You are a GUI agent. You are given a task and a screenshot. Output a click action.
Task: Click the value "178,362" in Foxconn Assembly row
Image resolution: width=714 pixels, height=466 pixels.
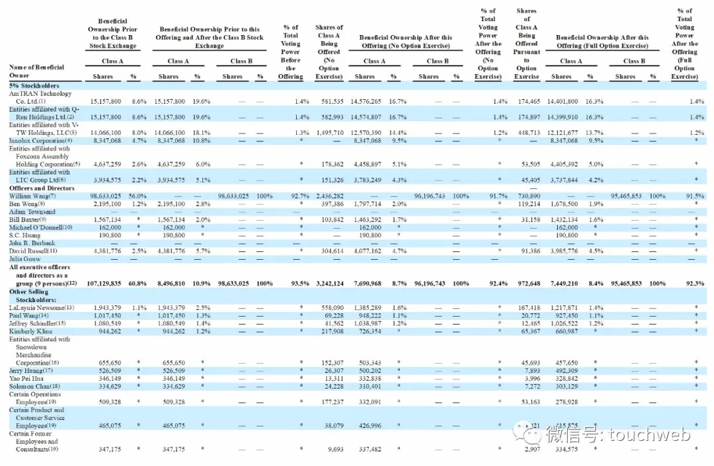(x=333, y=165)
